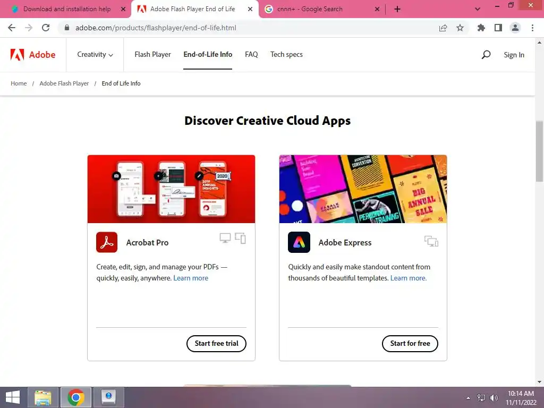Click the mobile devices icon beside Acrobat Pro
Image resolution: width=544 pixels, height=408 pixels.
pos(241,239)
